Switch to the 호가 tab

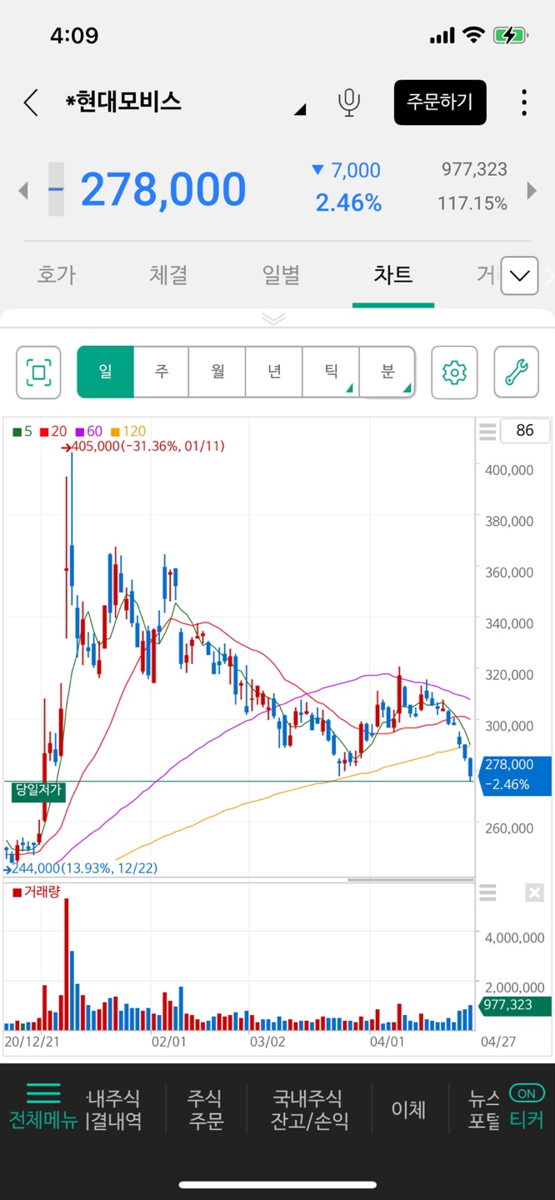(x=57, y=275)
